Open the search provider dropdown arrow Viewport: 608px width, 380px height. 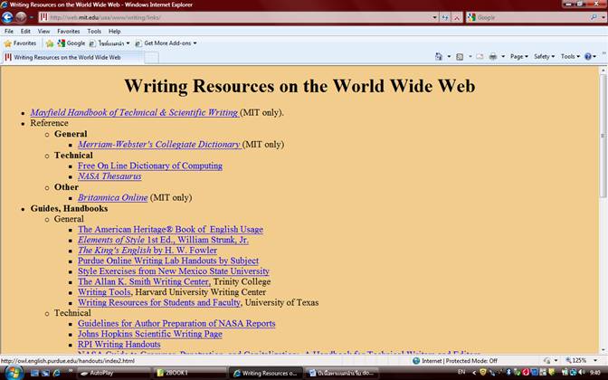point(603,17)
